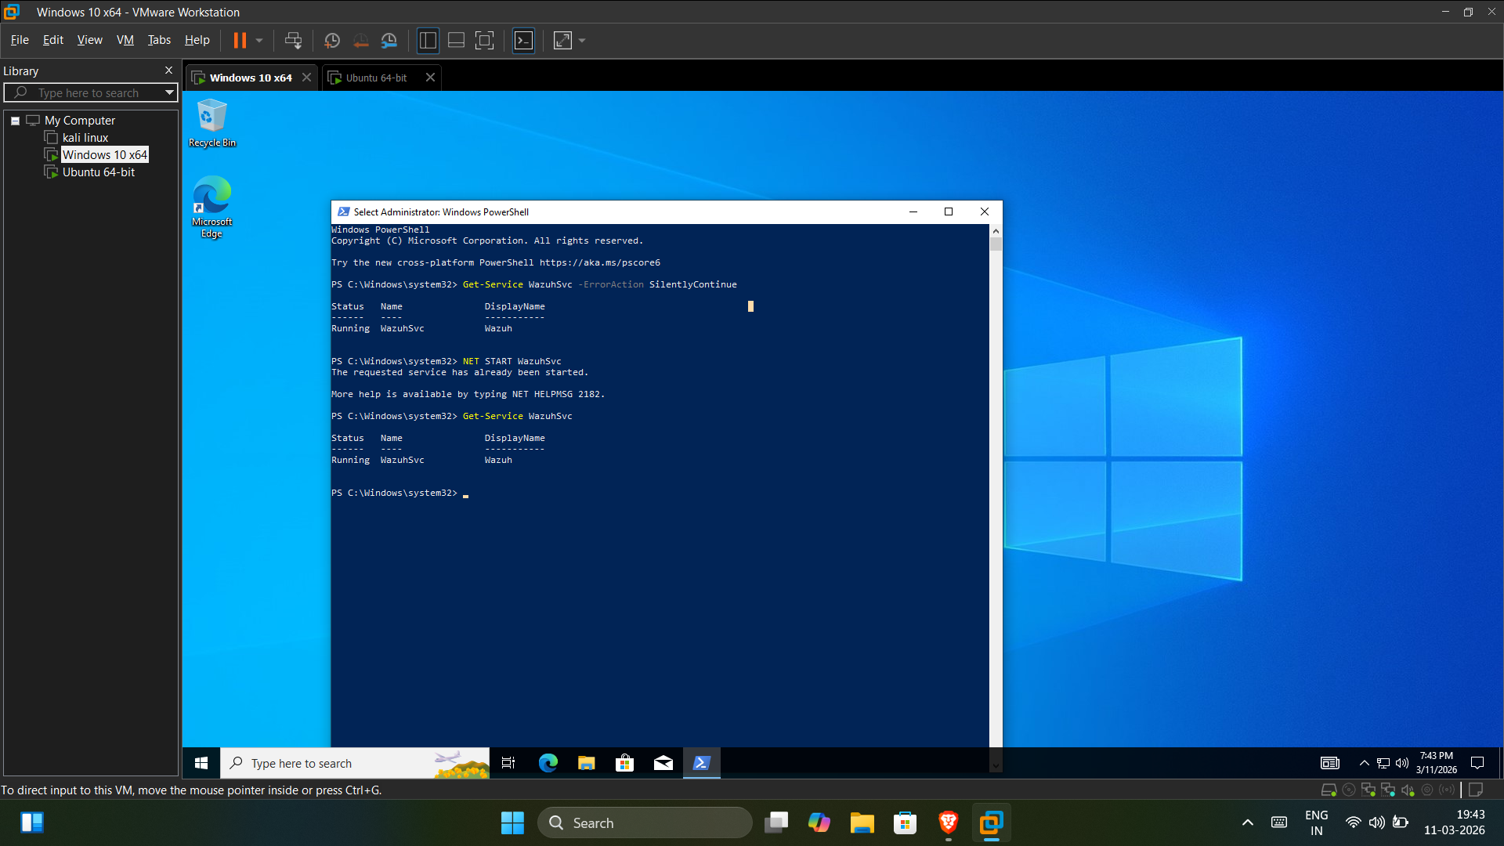Click VMware message log note icon
The height and width of the screenshot is (846, 1504).
tap(1476, 790)
